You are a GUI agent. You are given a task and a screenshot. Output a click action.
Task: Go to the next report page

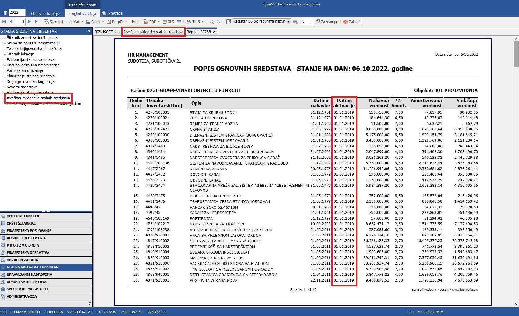29,22
